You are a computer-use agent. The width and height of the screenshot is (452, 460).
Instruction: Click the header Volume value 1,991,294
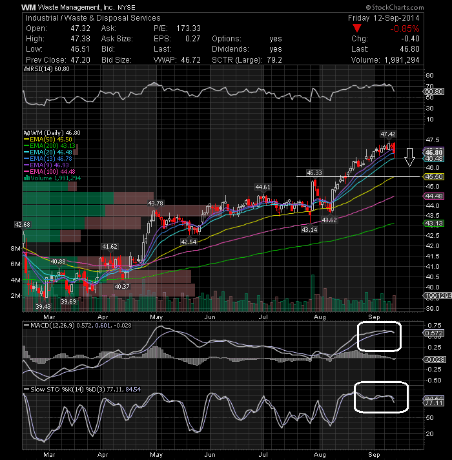point(402,60)
